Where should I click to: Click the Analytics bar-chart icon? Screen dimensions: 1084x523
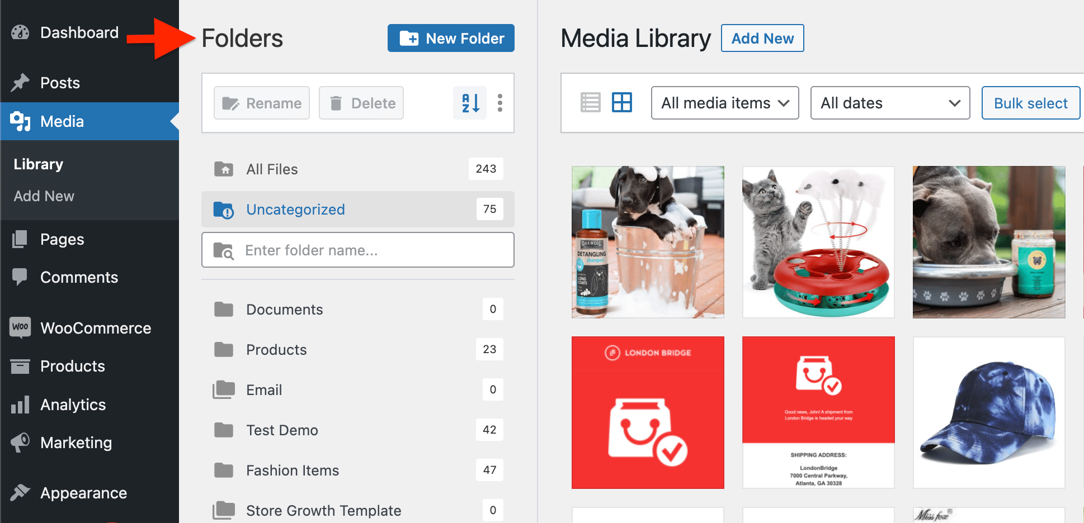(20, 405)
